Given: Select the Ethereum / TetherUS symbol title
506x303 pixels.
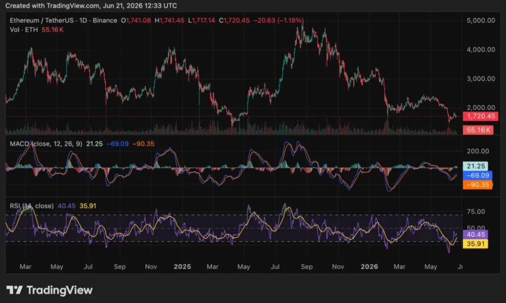Looking at the screenshot, I should coord(42,20).
